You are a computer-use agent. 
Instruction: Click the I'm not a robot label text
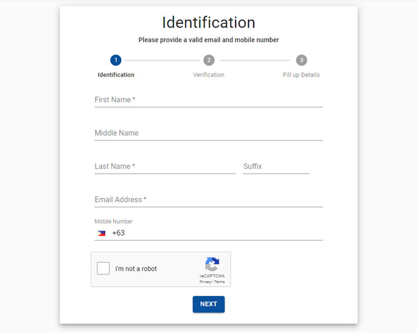(136, 269)
